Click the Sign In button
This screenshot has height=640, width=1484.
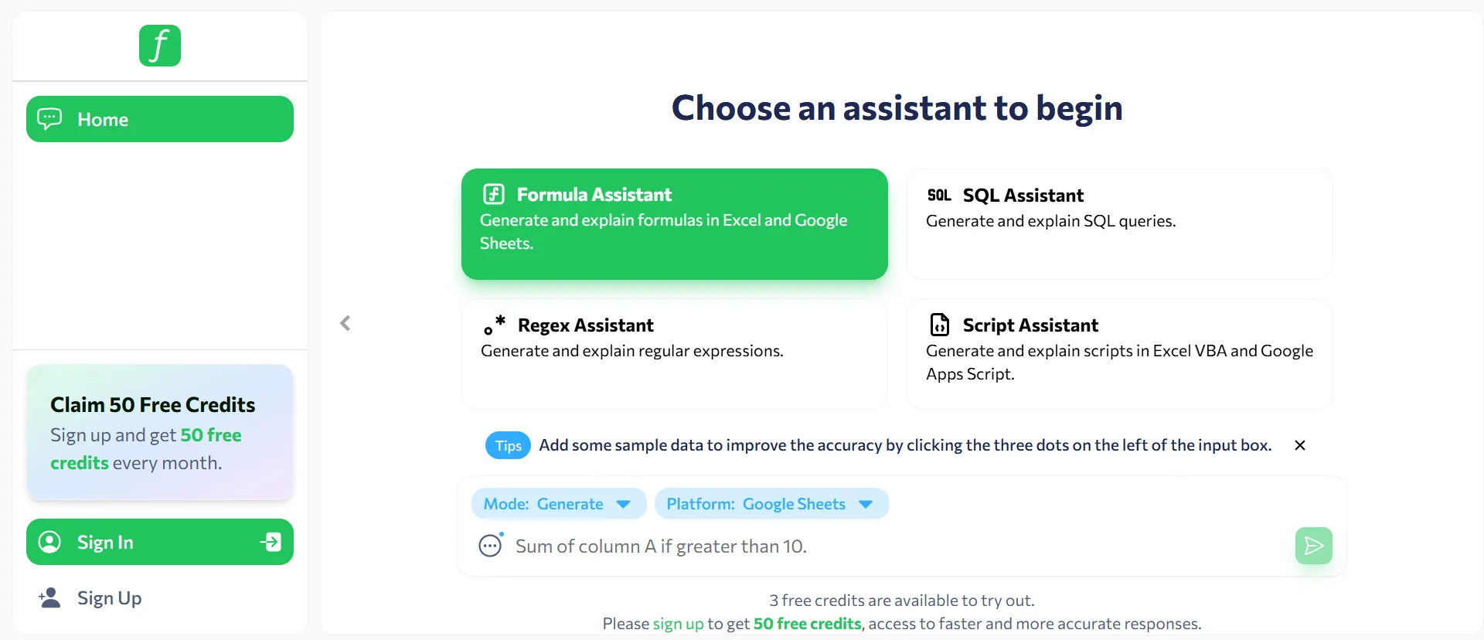(x=159, y=542)
